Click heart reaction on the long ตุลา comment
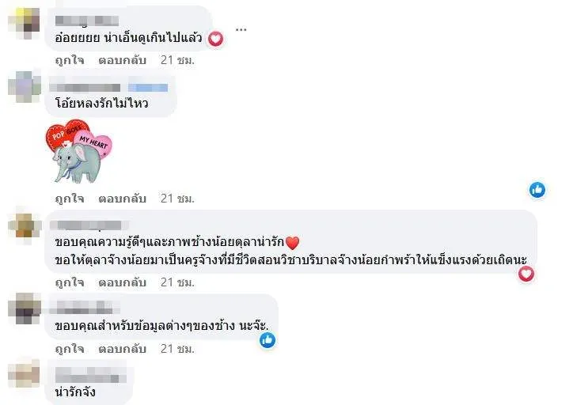 pos(526,274)
